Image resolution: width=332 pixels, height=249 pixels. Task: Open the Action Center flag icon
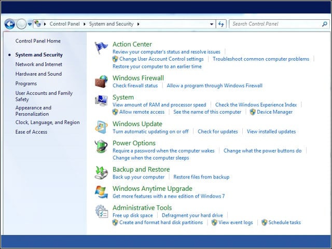(x=101, y=48)
